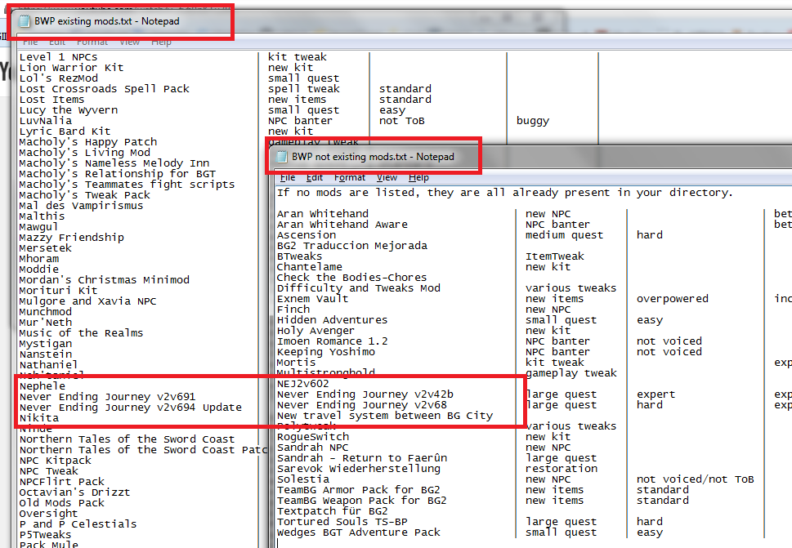Click the 'Lion Warrior Kit' line
The height and width of the screenshot is (548, 792).
(71, 68)
